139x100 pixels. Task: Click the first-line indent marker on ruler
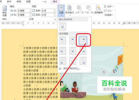point(23,22)
